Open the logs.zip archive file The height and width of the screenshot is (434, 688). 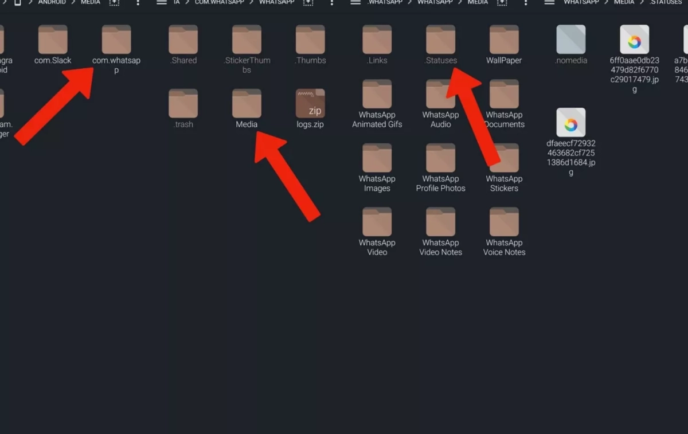310,104
